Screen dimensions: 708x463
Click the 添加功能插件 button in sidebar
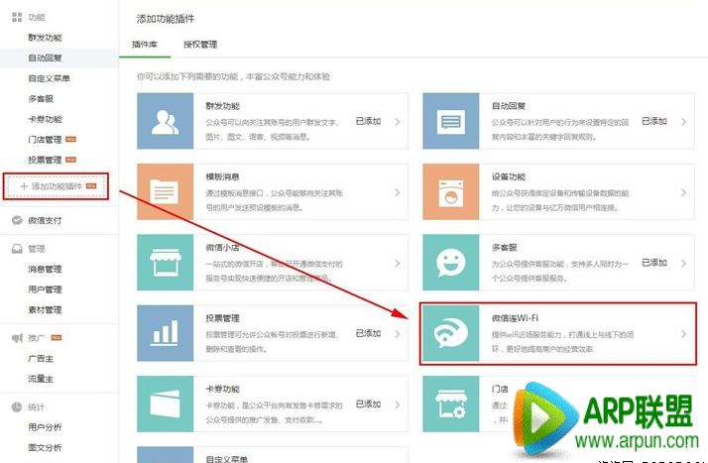[57, 186]
